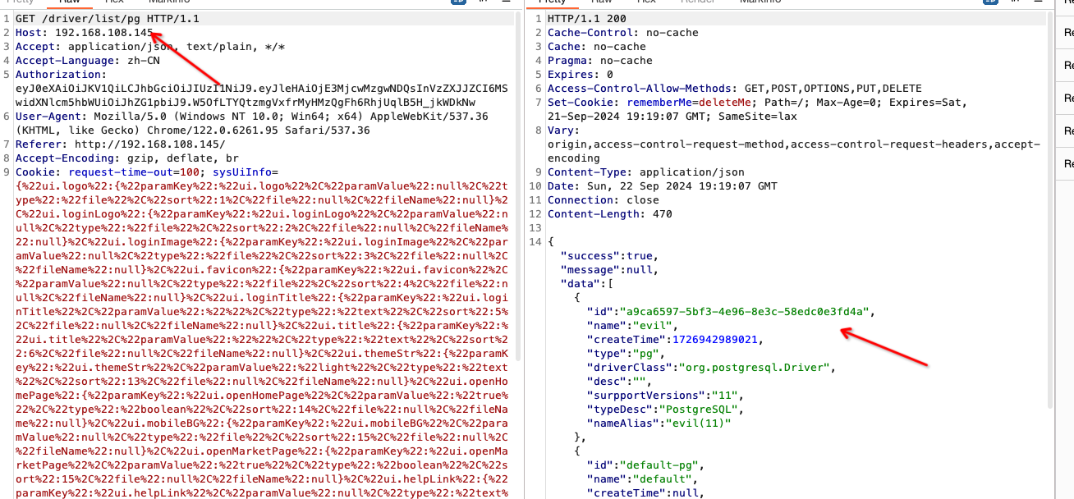Open the request editor hamburger options menu
This screenshot has width=1074, height=499.
(503, 2)
